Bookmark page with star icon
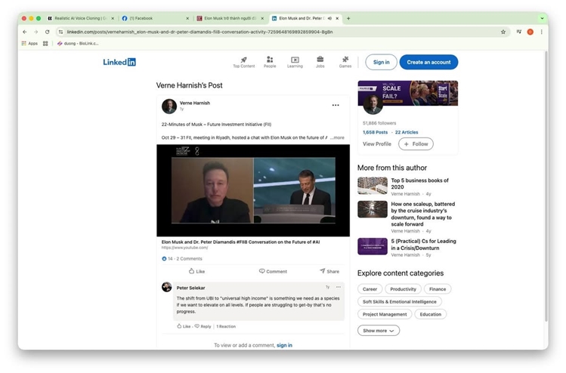 tap(503, 32)
